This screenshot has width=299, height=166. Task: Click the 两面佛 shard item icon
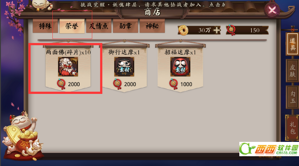pyautogui.click(x=68, y=67)
